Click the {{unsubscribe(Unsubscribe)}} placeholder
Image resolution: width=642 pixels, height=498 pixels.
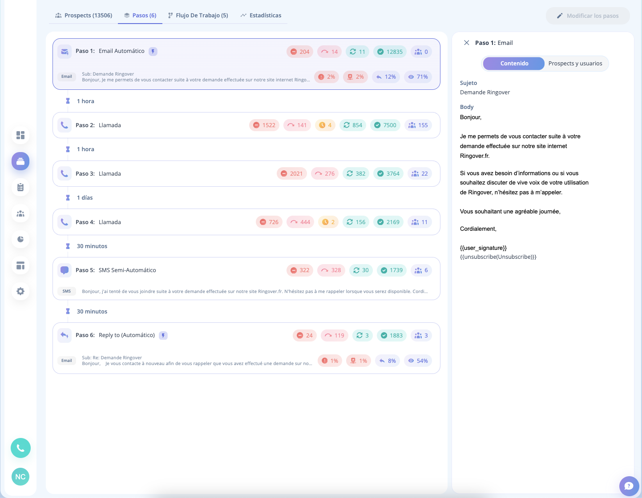point(498,257)
